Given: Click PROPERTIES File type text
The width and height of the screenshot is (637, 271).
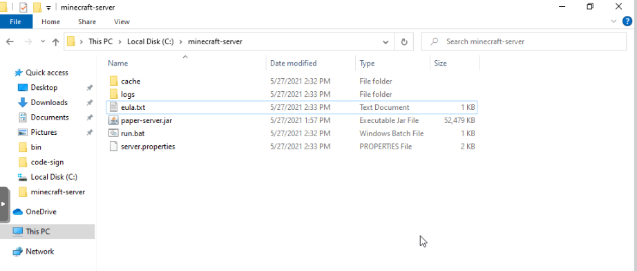Looking at the screenshot, I should click(x=386, y=147).
